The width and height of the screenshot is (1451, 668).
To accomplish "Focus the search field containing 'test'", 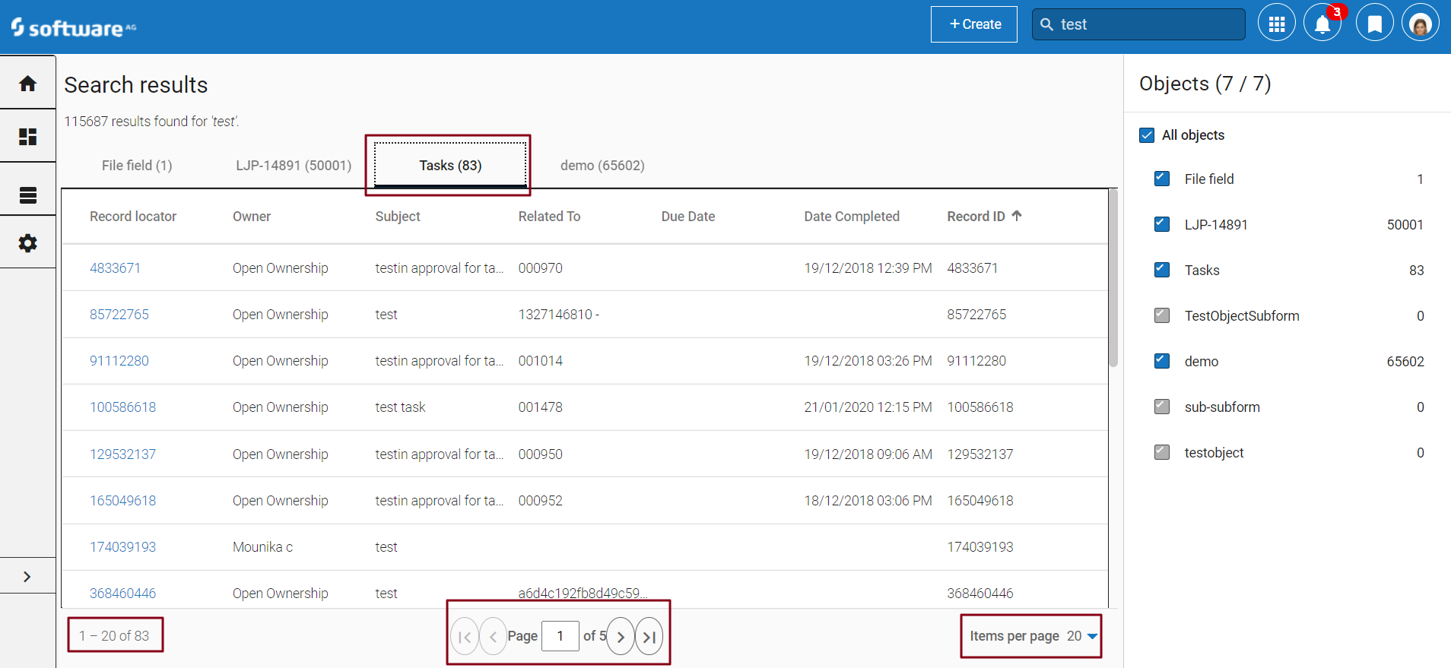I will pos(1138,24).
